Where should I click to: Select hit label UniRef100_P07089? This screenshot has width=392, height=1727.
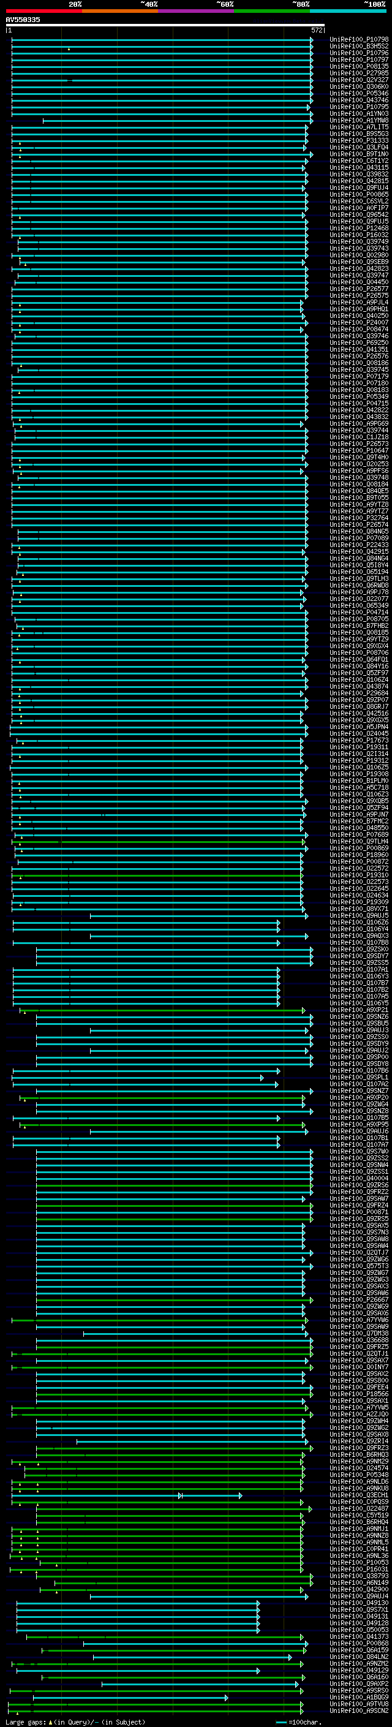[359, 539]
